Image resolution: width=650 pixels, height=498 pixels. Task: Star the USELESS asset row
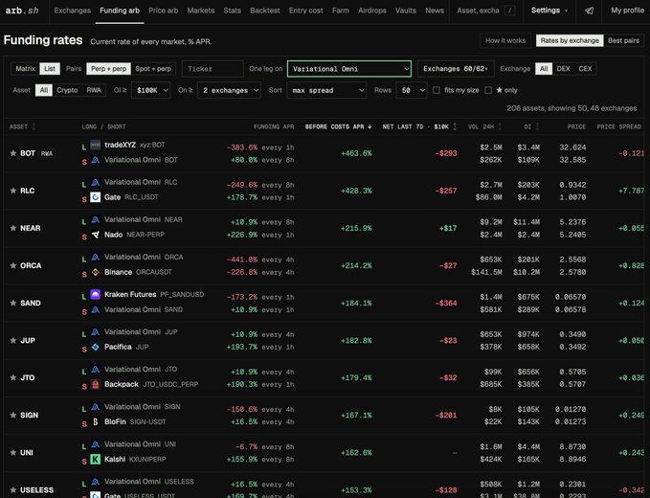tap(13, 490)
